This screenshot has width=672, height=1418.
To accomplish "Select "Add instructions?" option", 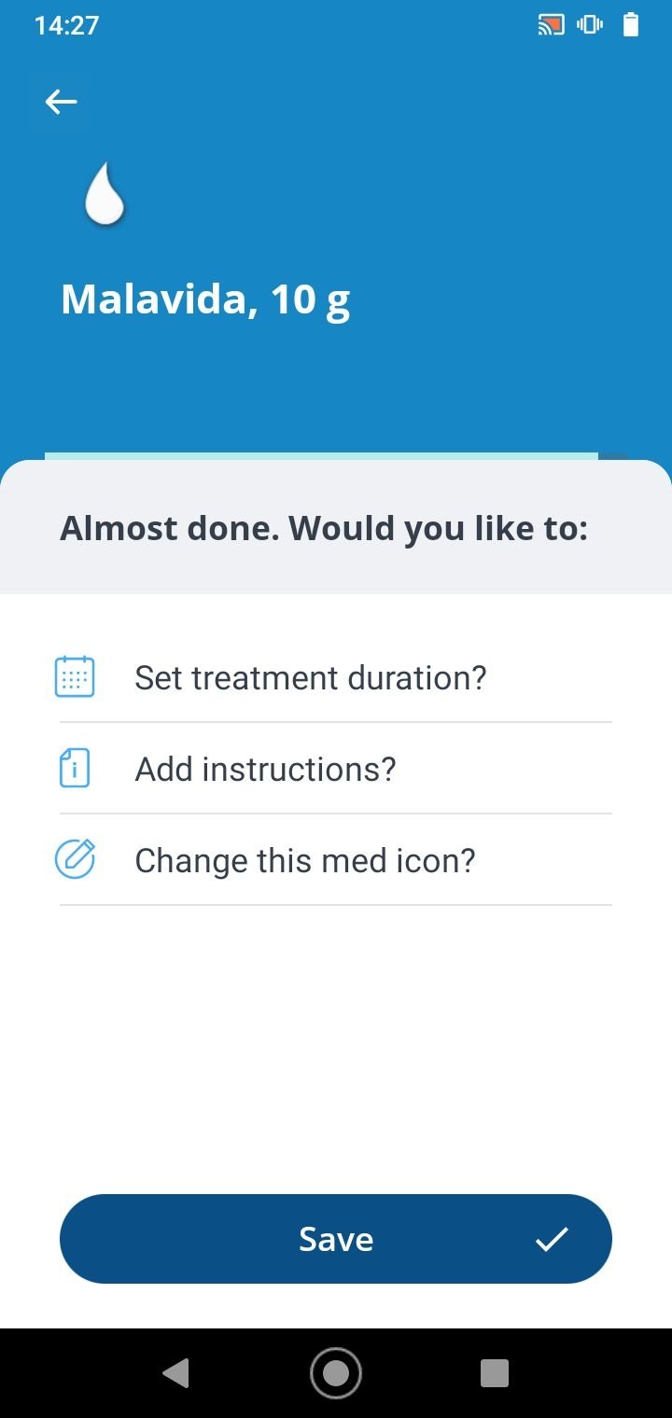I will [x=266, y=769].
